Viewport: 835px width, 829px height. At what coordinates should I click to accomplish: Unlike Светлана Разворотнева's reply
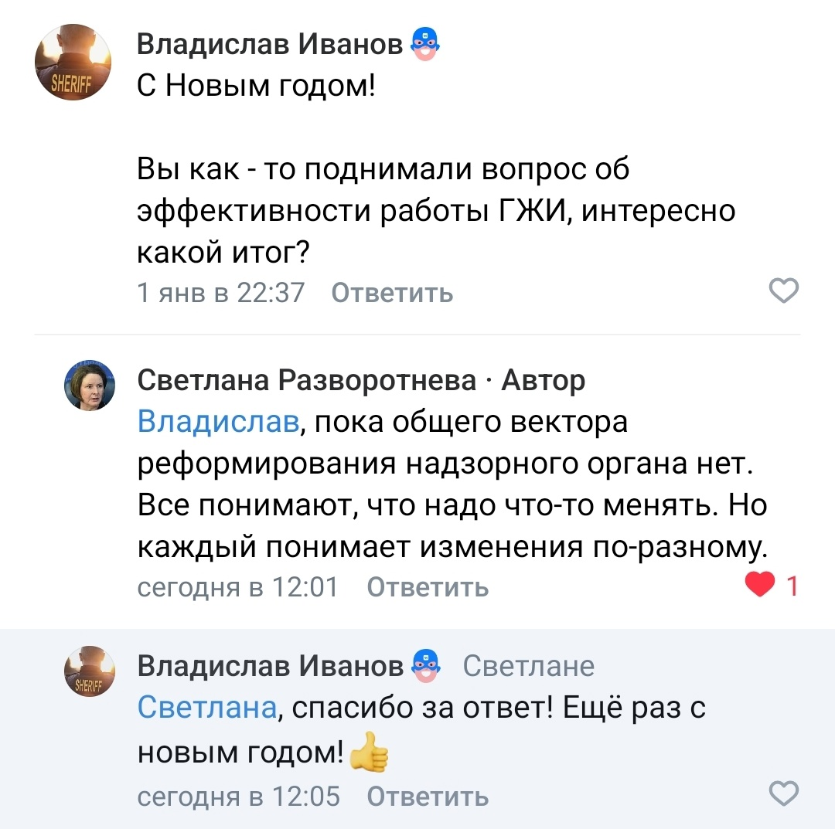click(761, 585)
